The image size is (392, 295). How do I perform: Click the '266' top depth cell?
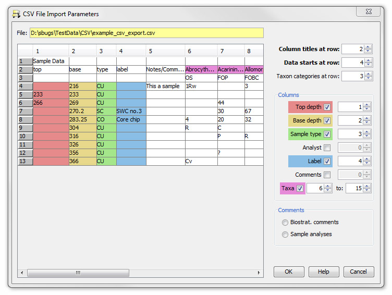click(51, 103)
